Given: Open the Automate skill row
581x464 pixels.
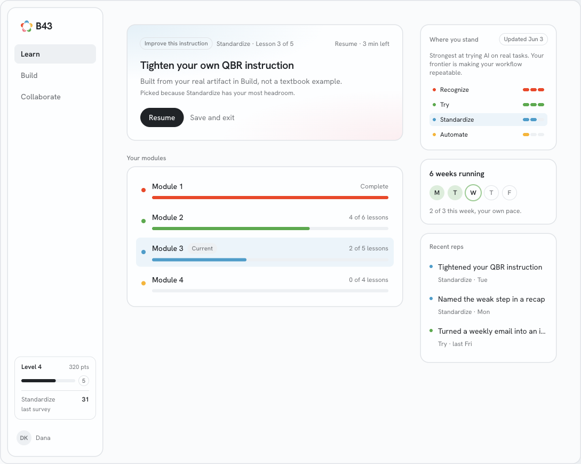Looking at the screenshot, I should (x=488, y=135).
